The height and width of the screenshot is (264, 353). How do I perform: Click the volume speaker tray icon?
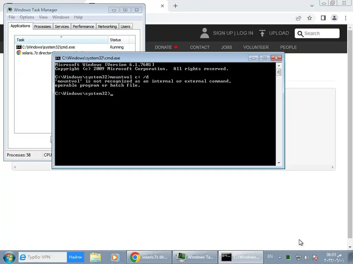point(306,257)
